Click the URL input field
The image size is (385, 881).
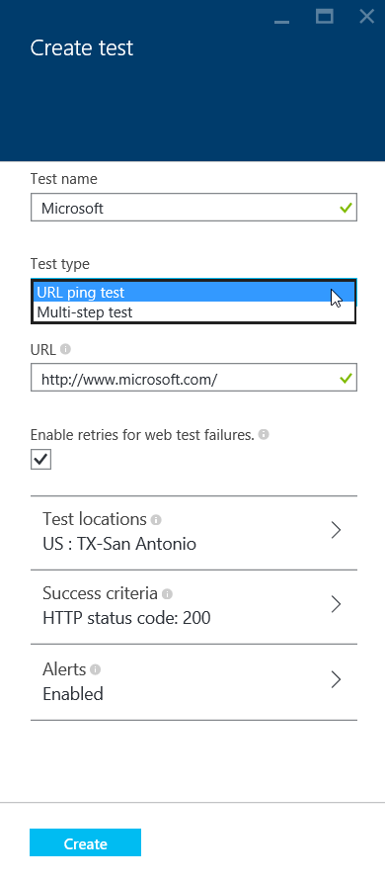click(193, 378)
